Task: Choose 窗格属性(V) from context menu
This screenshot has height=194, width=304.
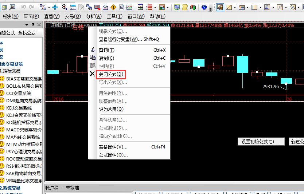Action: pyautogui.click(x=113, y=147)
